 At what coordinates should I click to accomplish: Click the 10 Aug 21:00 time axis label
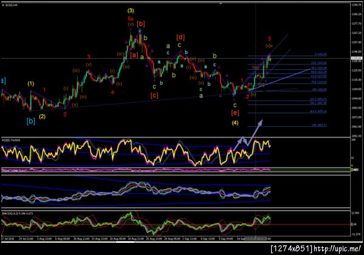(81, 239)
